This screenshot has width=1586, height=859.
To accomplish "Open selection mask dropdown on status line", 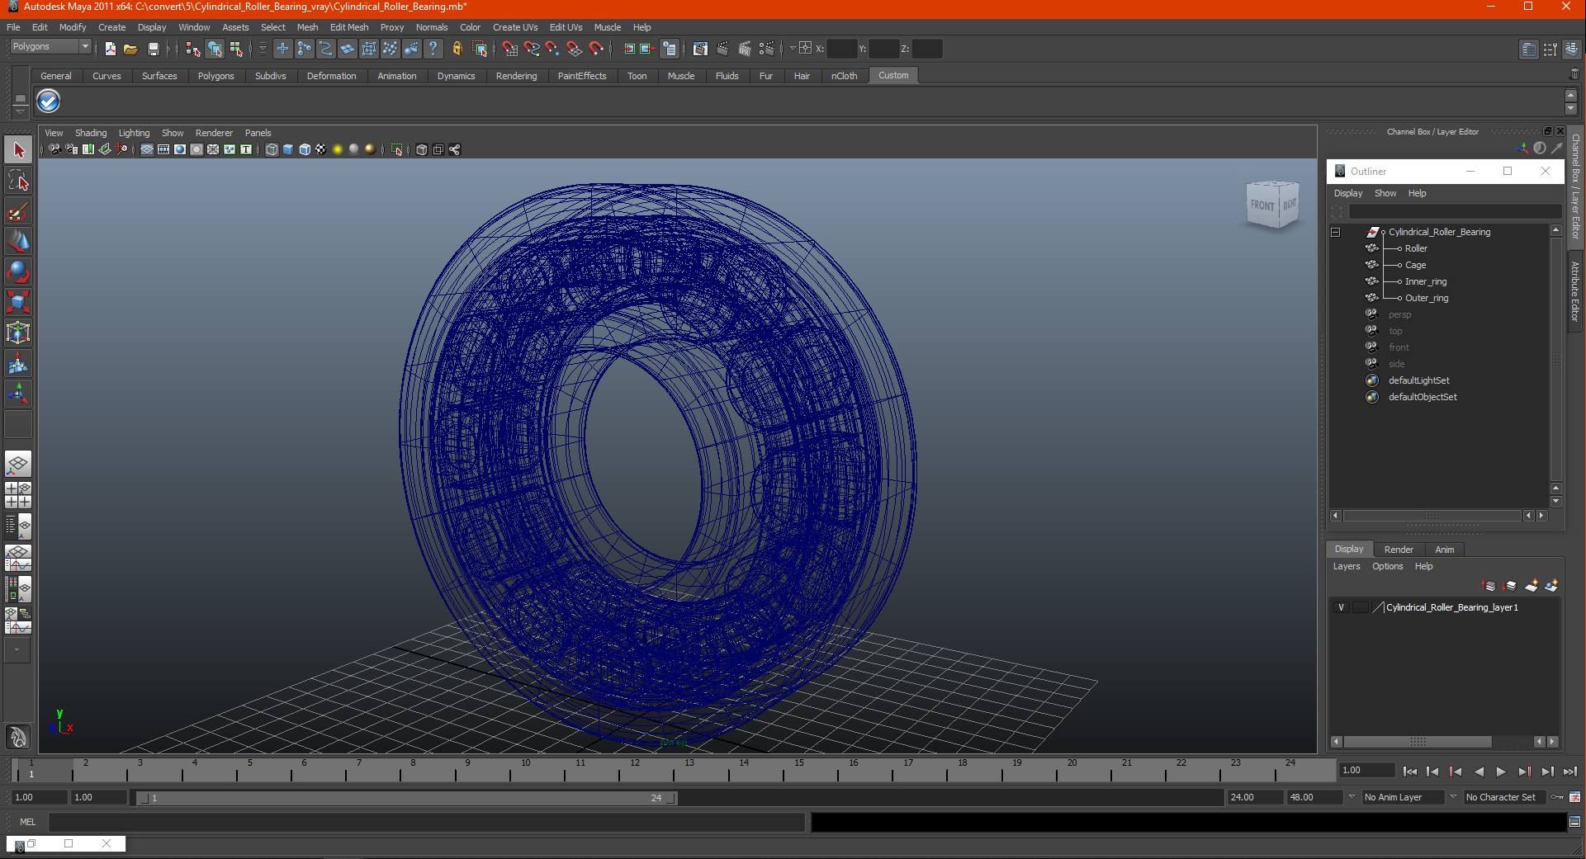I will coord(263,49).
